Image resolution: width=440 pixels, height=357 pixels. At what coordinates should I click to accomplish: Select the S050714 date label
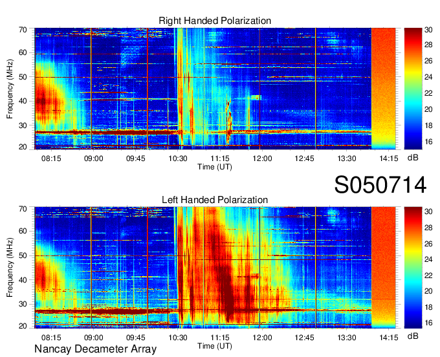tap(380, 185)
